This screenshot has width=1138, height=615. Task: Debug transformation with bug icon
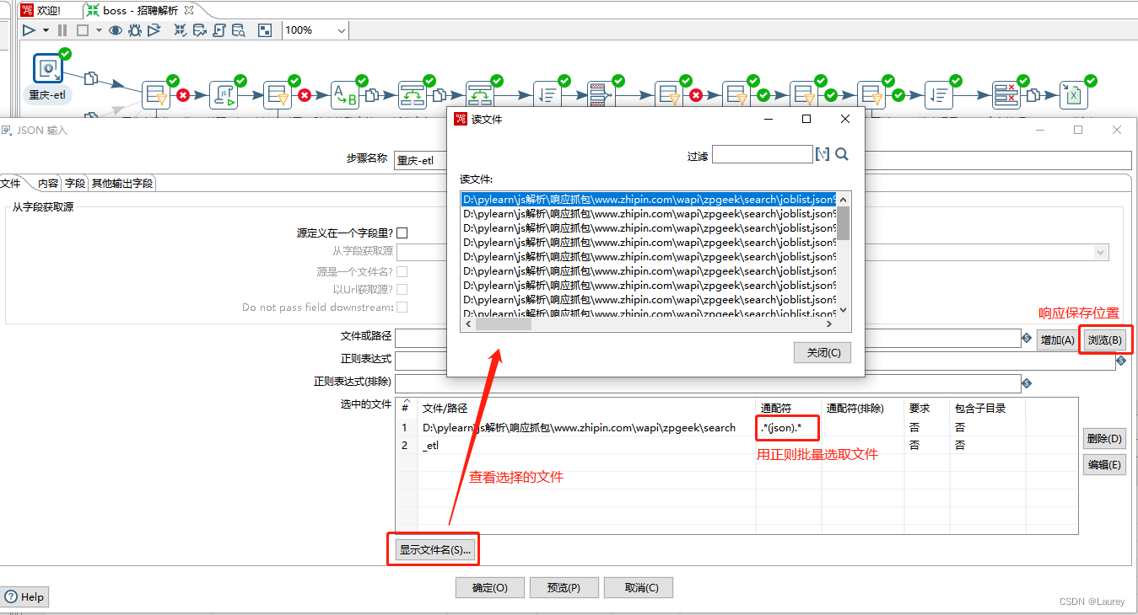134,30
